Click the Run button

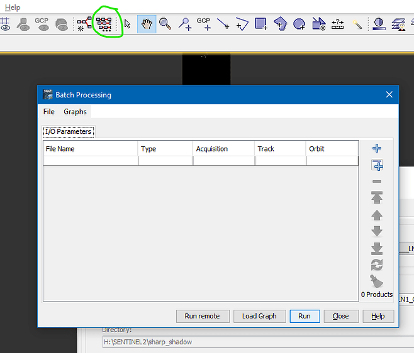coord(305,316)
